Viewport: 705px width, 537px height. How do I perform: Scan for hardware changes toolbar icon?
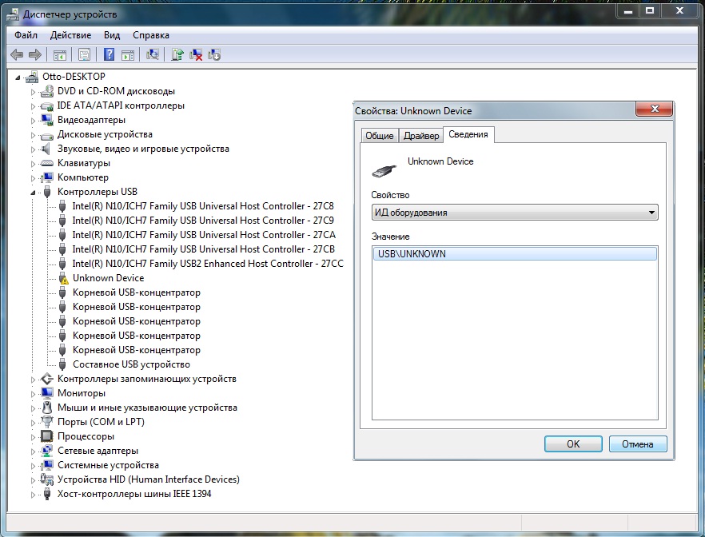click(x=153, y=55)
